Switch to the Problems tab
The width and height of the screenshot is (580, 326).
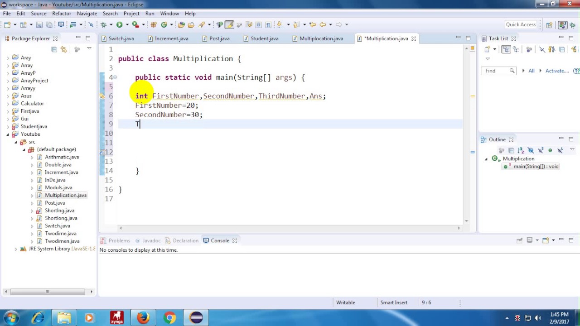(116, 240)
